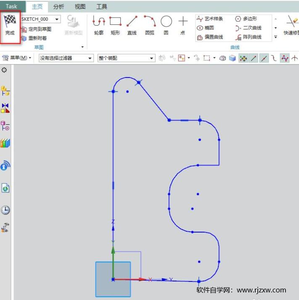The height and width of the screenshot is (300, 299).
Task: Choose 椭圆 ellipse tool
Action: coord(205,28)
